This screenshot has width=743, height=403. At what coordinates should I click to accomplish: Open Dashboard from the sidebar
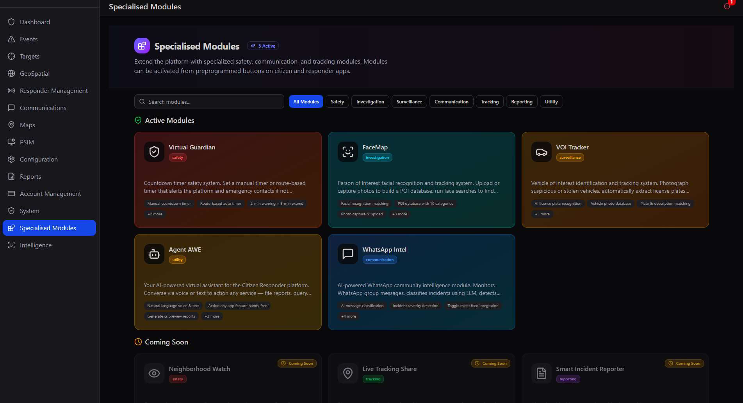(x=49, y=22)
